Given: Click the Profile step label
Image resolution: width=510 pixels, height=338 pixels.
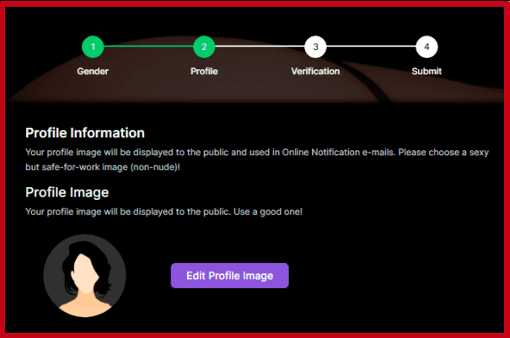Looking at the screenshot, I should [204, 72].
